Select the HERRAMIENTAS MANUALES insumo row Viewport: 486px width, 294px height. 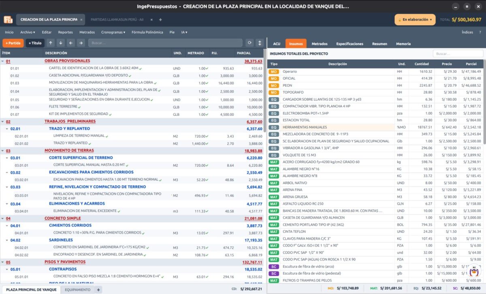tap(375, 127)
